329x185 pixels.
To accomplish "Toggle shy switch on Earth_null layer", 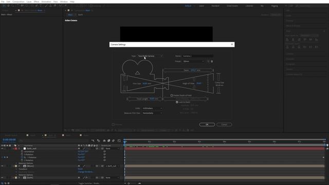I will pyautogui.click(x=79, y=149).
